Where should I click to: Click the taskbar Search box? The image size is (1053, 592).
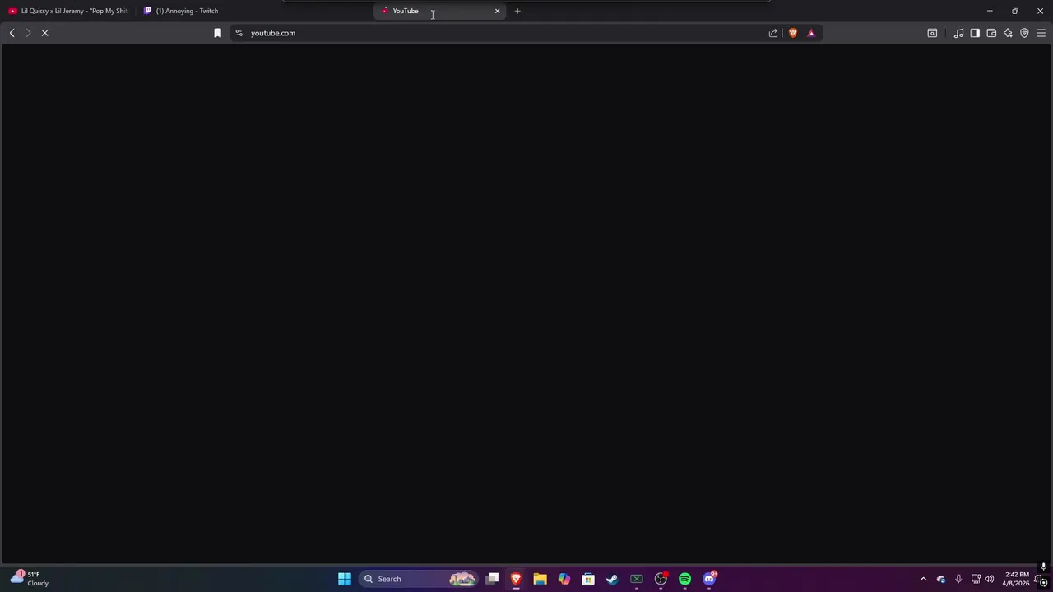[x=420, y=579]
